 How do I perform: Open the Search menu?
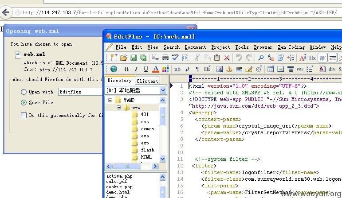point(171,47)
